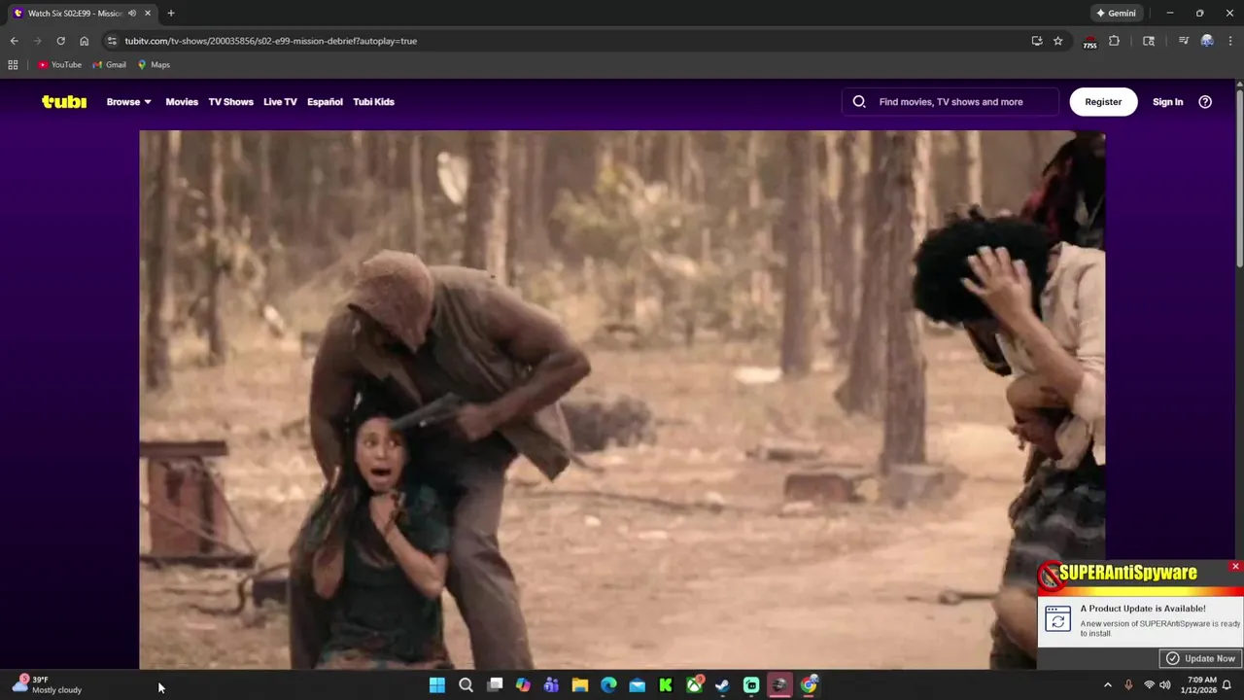Open notifications bell icon
This screenshot has width=1244, height=700.
pos(1227,685)
